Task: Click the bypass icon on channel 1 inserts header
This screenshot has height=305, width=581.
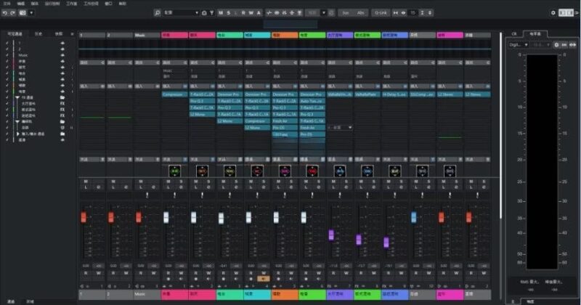Action: pos(102,86)
